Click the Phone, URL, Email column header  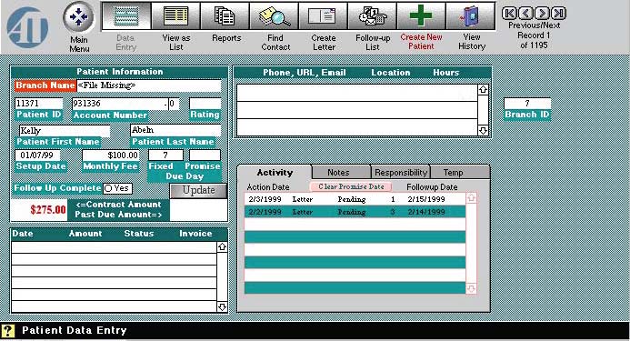click(x=305, y=73)
